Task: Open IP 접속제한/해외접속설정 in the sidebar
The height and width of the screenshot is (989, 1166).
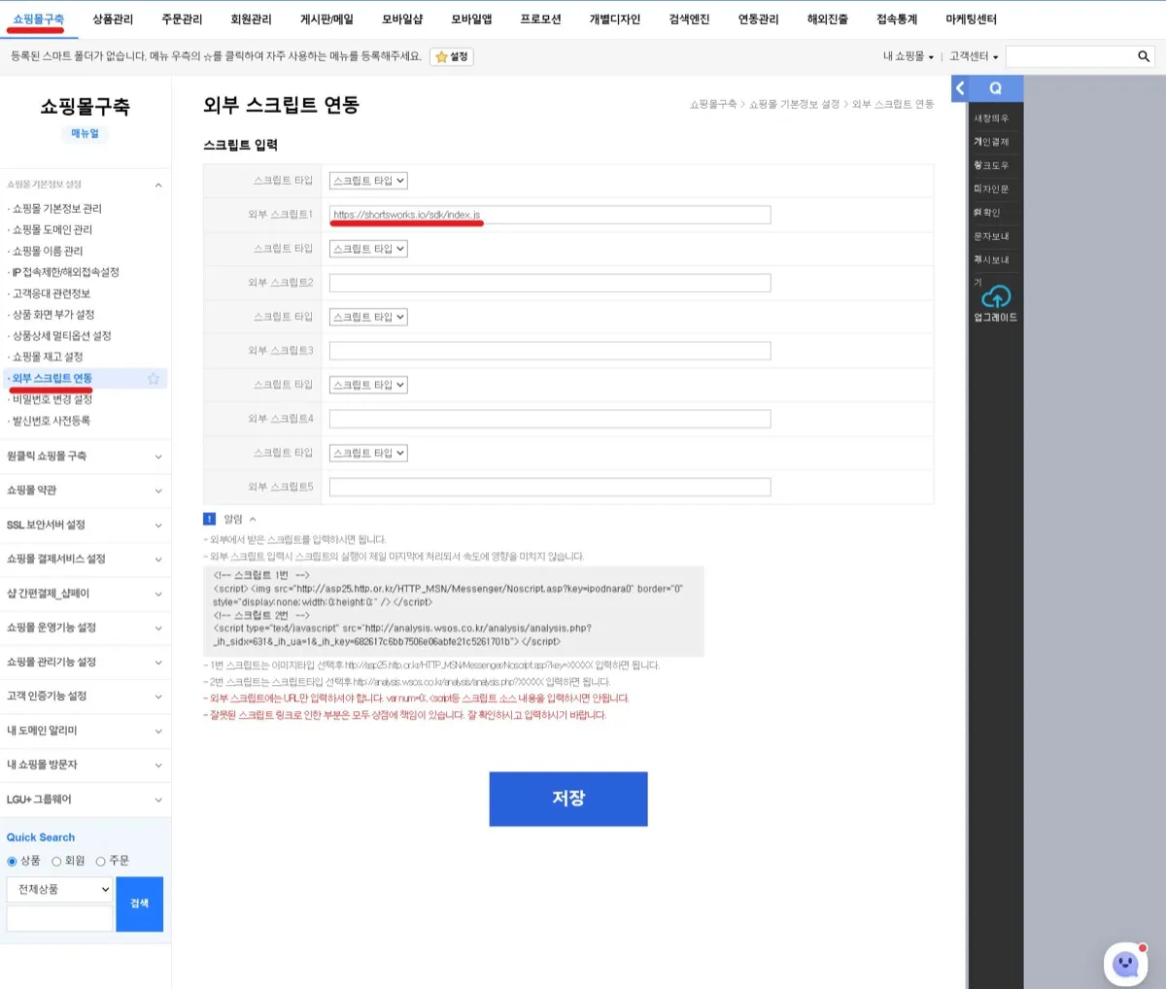Action: (x=64, y=273)
